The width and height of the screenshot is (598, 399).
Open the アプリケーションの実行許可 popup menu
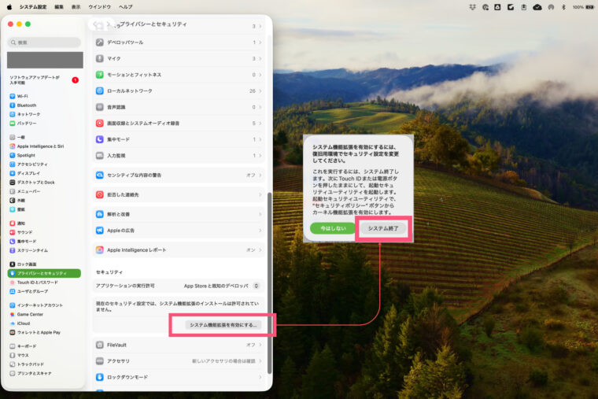[222, 286]
